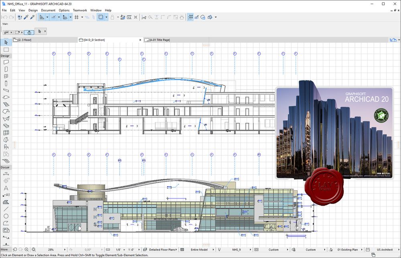Select the Arrow tool in the toolbox
This screenshot has height=258, width=401.
pyautogui.click(x=6, y=42)
